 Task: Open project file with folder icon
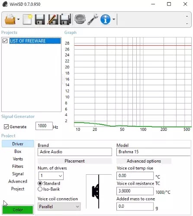click(x=10, y=19)
